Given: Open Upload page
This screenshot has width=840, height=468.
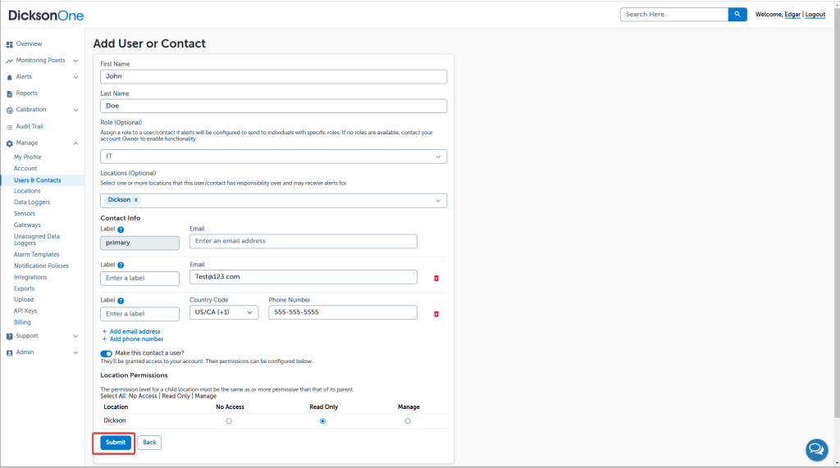Looking at the screenshot, I should [24, 300].
